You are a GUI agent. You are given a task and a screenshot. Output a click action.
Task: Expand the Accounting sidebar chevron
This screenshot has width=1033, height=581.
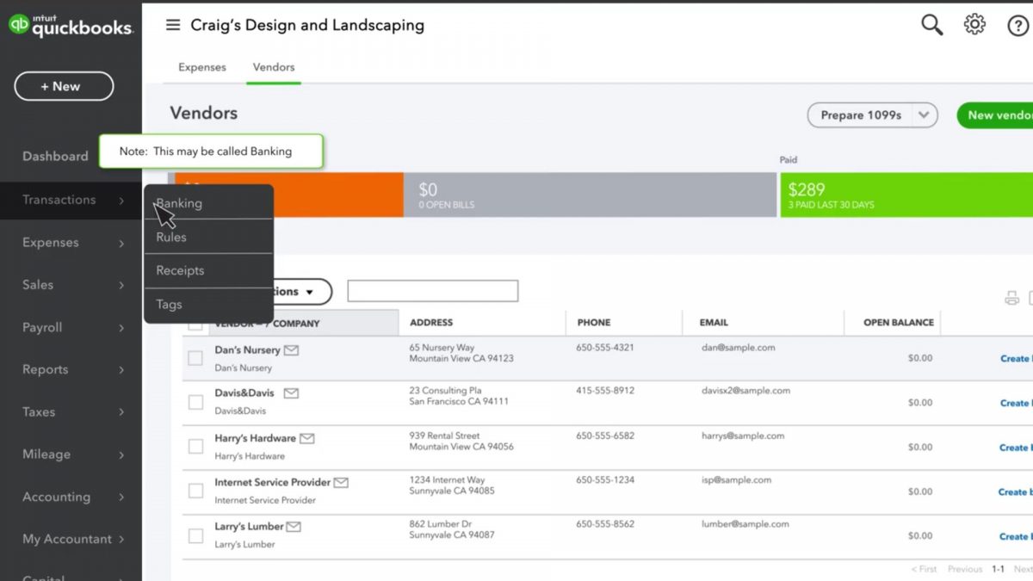121,497
